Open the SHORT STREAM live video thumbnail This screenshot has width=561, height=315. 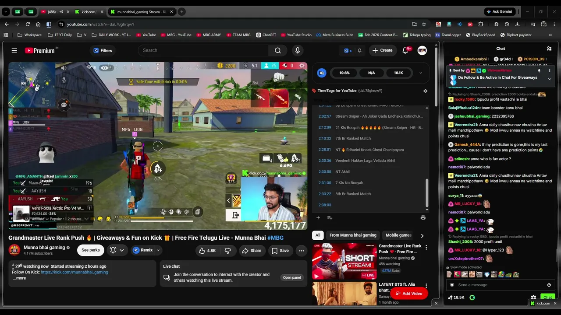click(x=344, y=261)
